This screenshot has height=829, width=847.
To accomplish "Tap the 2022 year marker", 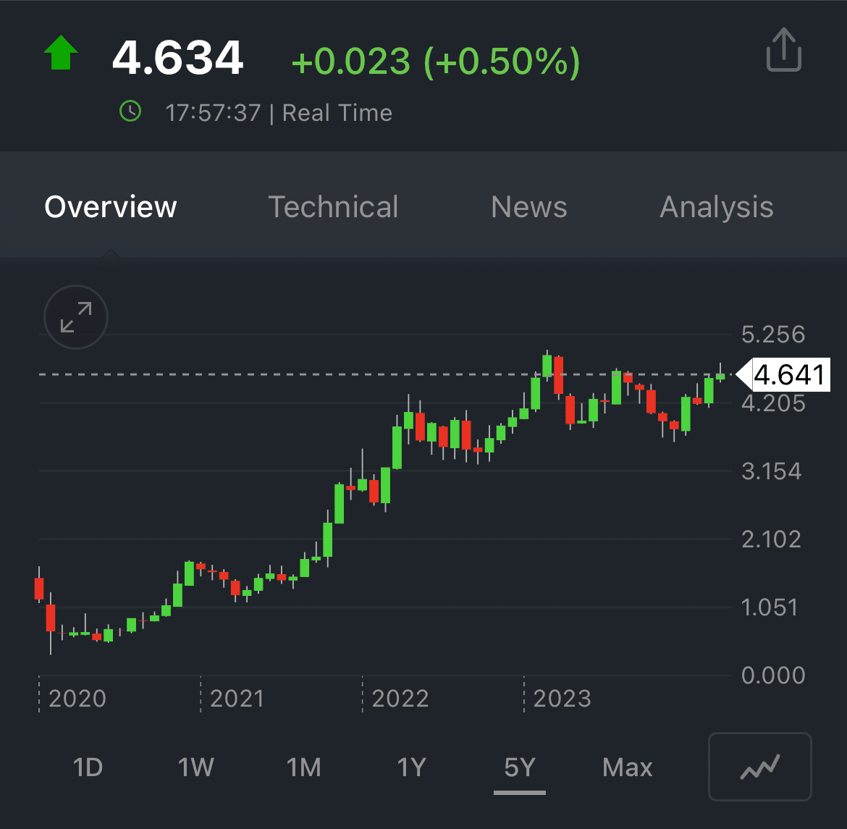I will [400, 699].
